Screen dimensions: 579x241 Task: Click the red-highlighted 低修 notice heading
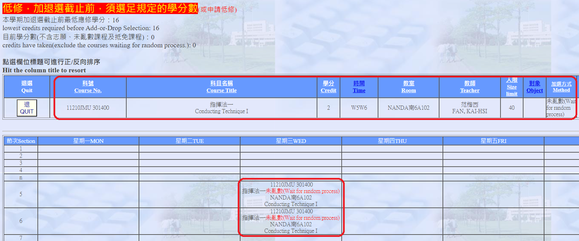100,8
